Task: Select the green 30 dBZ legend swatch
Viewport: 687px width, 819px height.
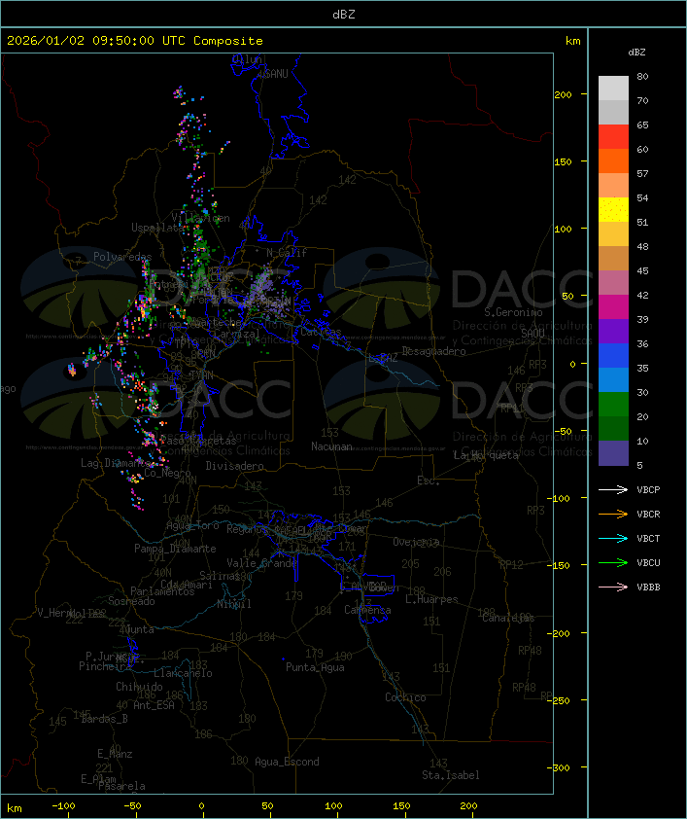Action: 613,404
